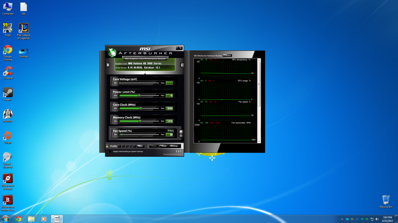Click the Power Limit slider handle

click(x=140, y=96)
